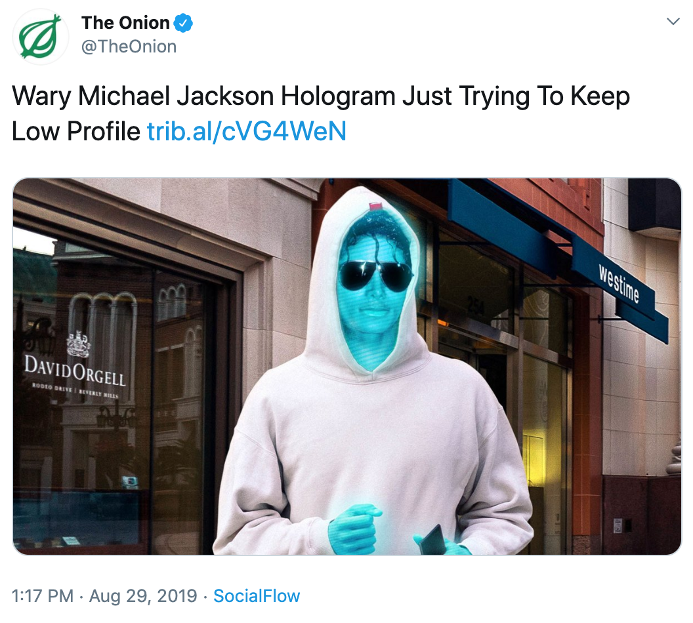Open the SocialFlow source link

tap(257, 595)
